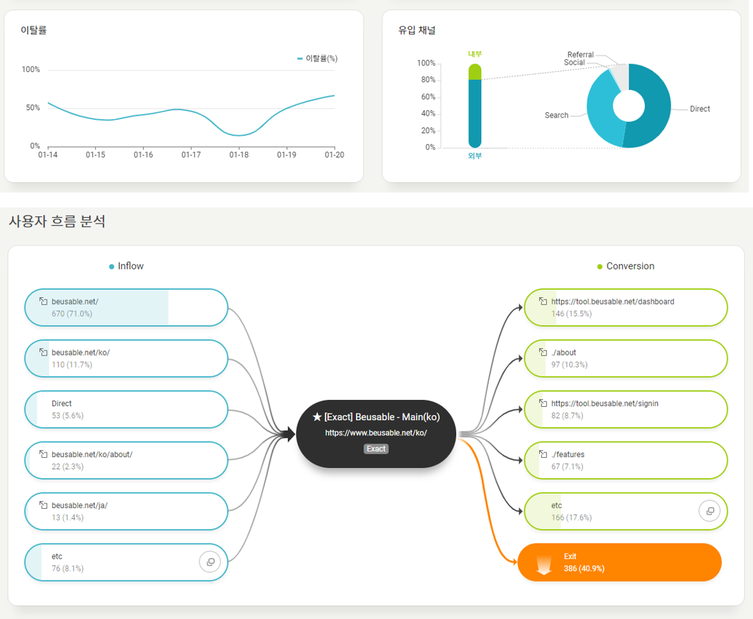Click the Referral segment of the donut chart
This screenshot has width=753, height=619.
click(x=622, y=77)
